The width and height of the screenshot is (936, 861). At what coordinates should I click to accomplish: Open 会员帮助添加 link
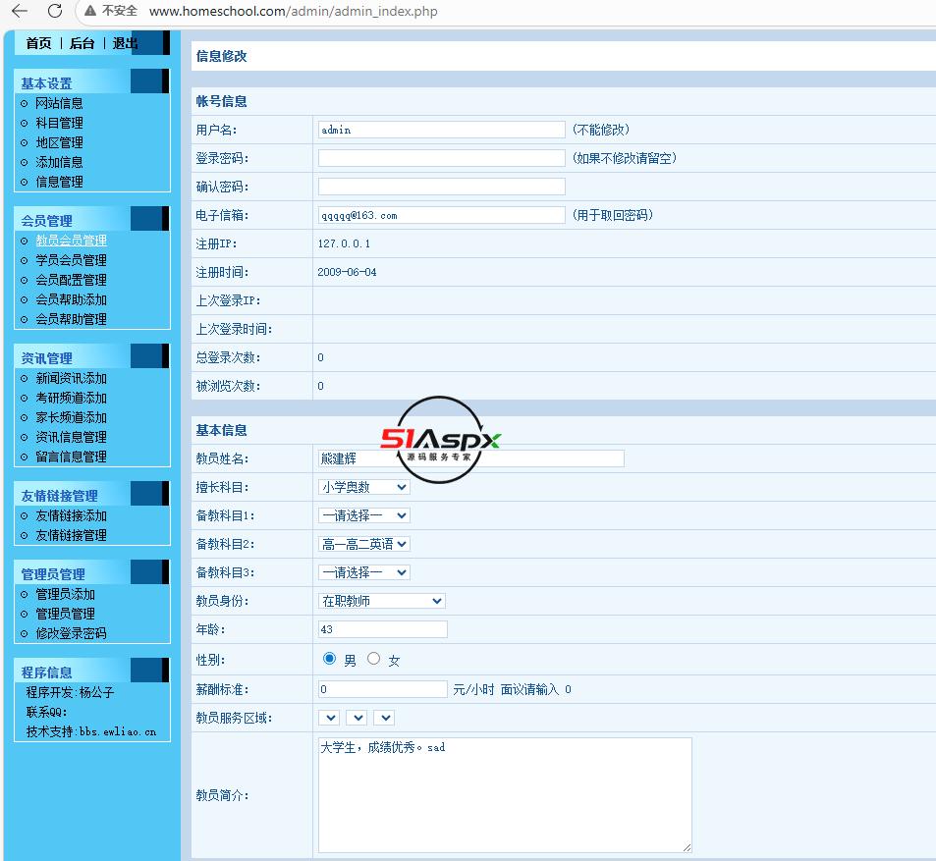[x=71, y=299]
